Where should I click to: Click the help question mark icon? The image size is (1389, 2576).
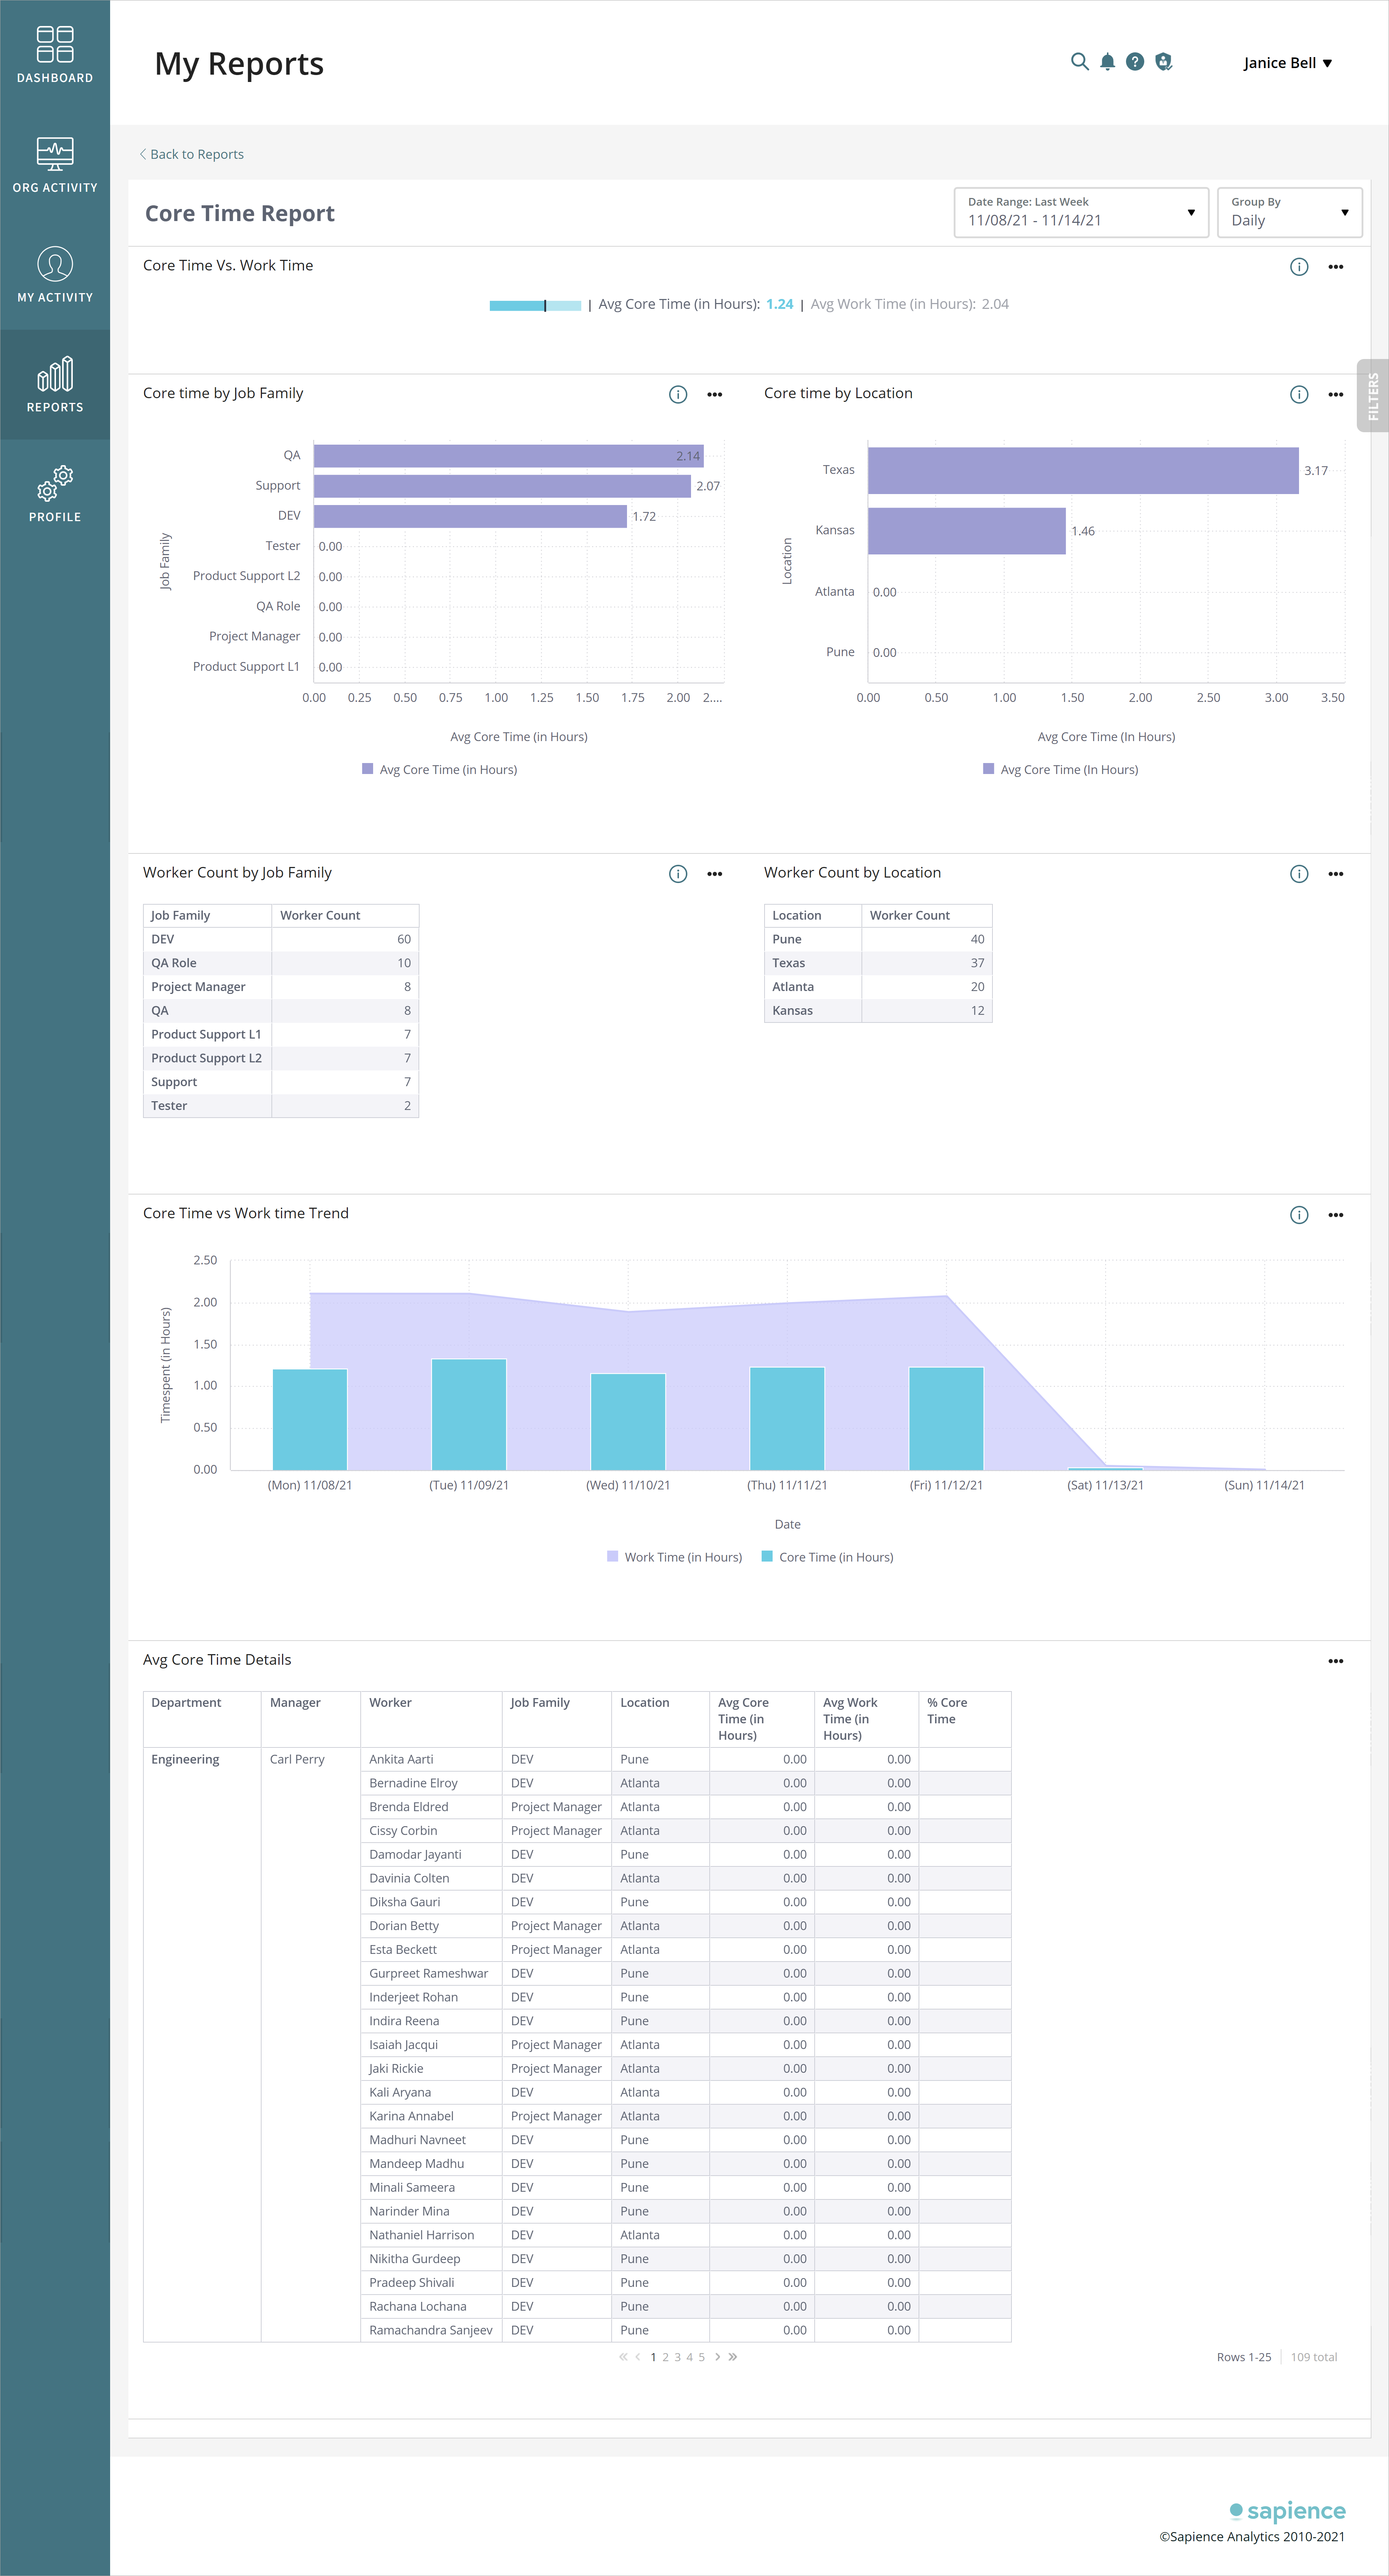tap(1135, 62)
